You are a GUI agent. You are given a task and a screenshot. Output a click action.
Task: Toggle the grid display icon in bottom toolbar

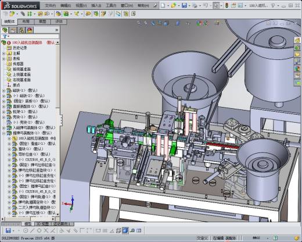point(105,230)
